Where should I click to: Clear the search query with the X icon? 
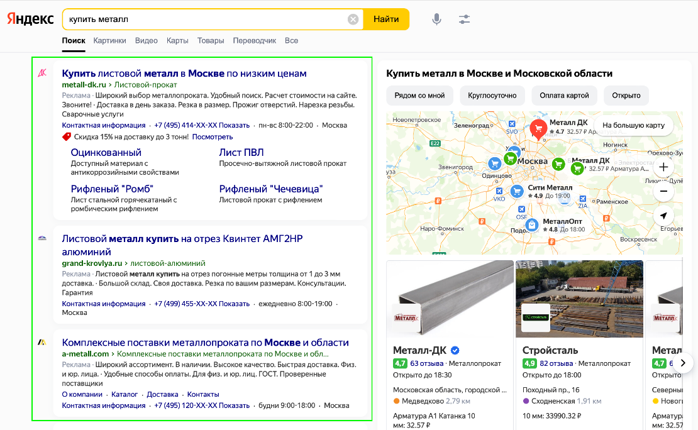(x=353, y=19)
